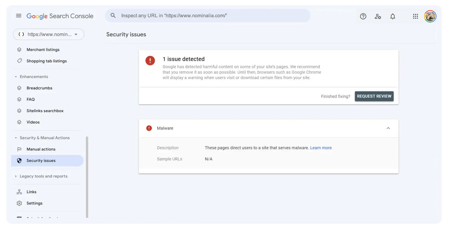450x232 pixels.
Task: Collapse the Malware issue panel
Action: point(388,128)
